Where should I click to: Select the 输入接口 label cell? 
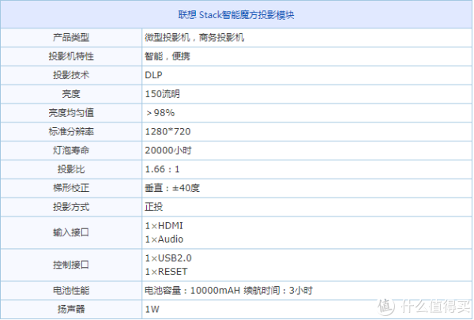71,232
